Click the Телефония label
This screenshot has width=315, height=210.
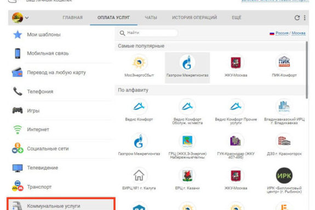(x=40, y=92)
